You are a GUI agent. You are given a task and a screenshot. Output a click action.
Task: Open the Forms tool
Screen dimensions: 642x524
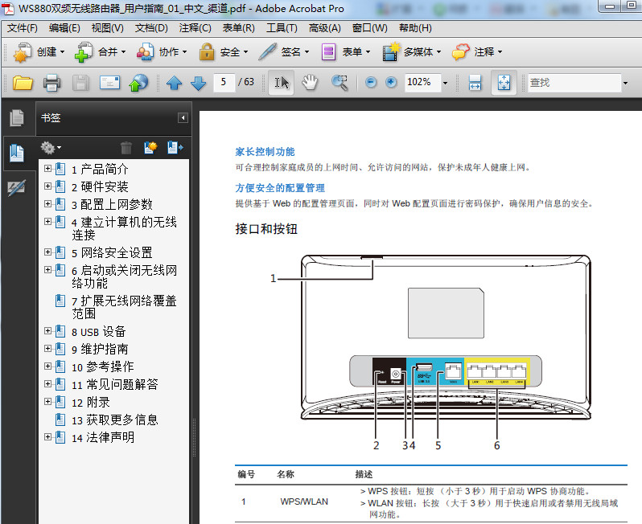pyautogui.click(x=346, y=52)
